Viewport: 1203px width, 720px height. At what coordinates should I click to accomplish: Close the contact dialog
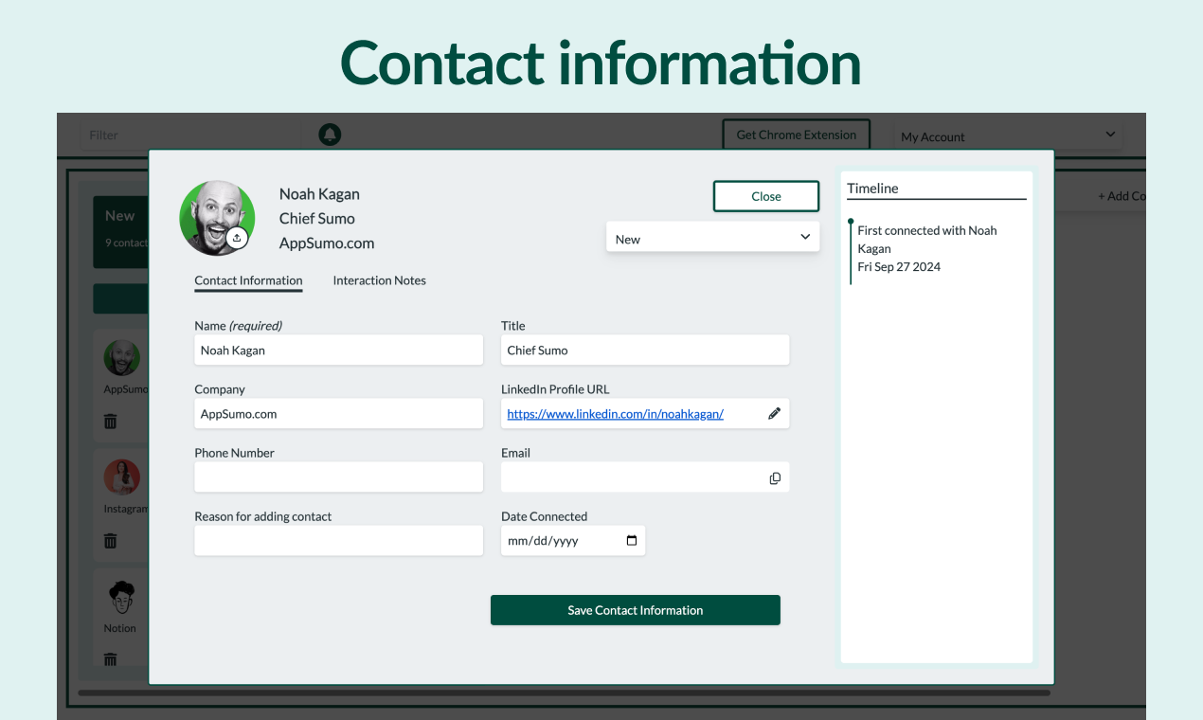[766, 196]
